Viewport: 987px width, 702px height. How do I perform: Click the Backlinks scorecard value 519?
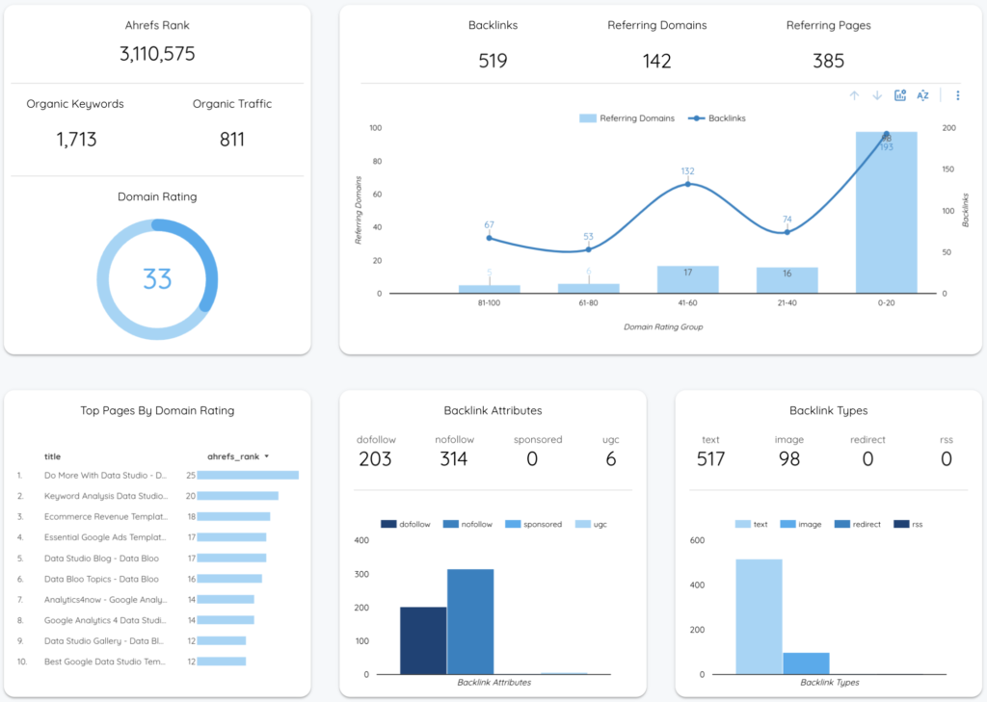[x=493, y=61]
